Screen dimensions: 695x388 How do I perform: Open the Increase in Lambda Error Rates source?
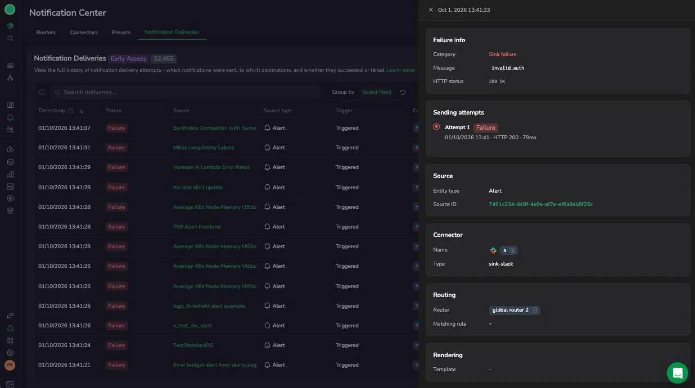point(211,167)
